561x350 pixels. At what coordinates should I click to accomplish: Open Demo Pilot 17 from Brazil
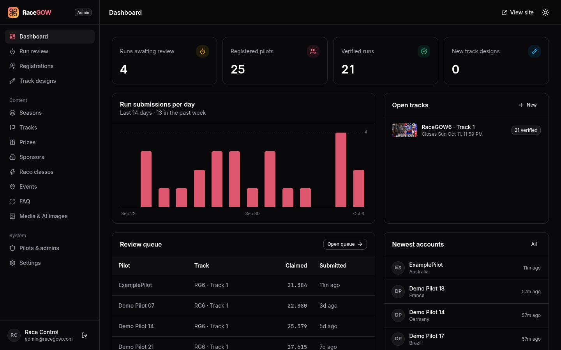466,339
